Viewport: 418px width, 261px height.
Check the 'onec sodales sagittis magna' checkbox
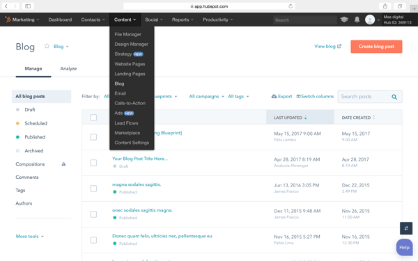coord(93,214)
